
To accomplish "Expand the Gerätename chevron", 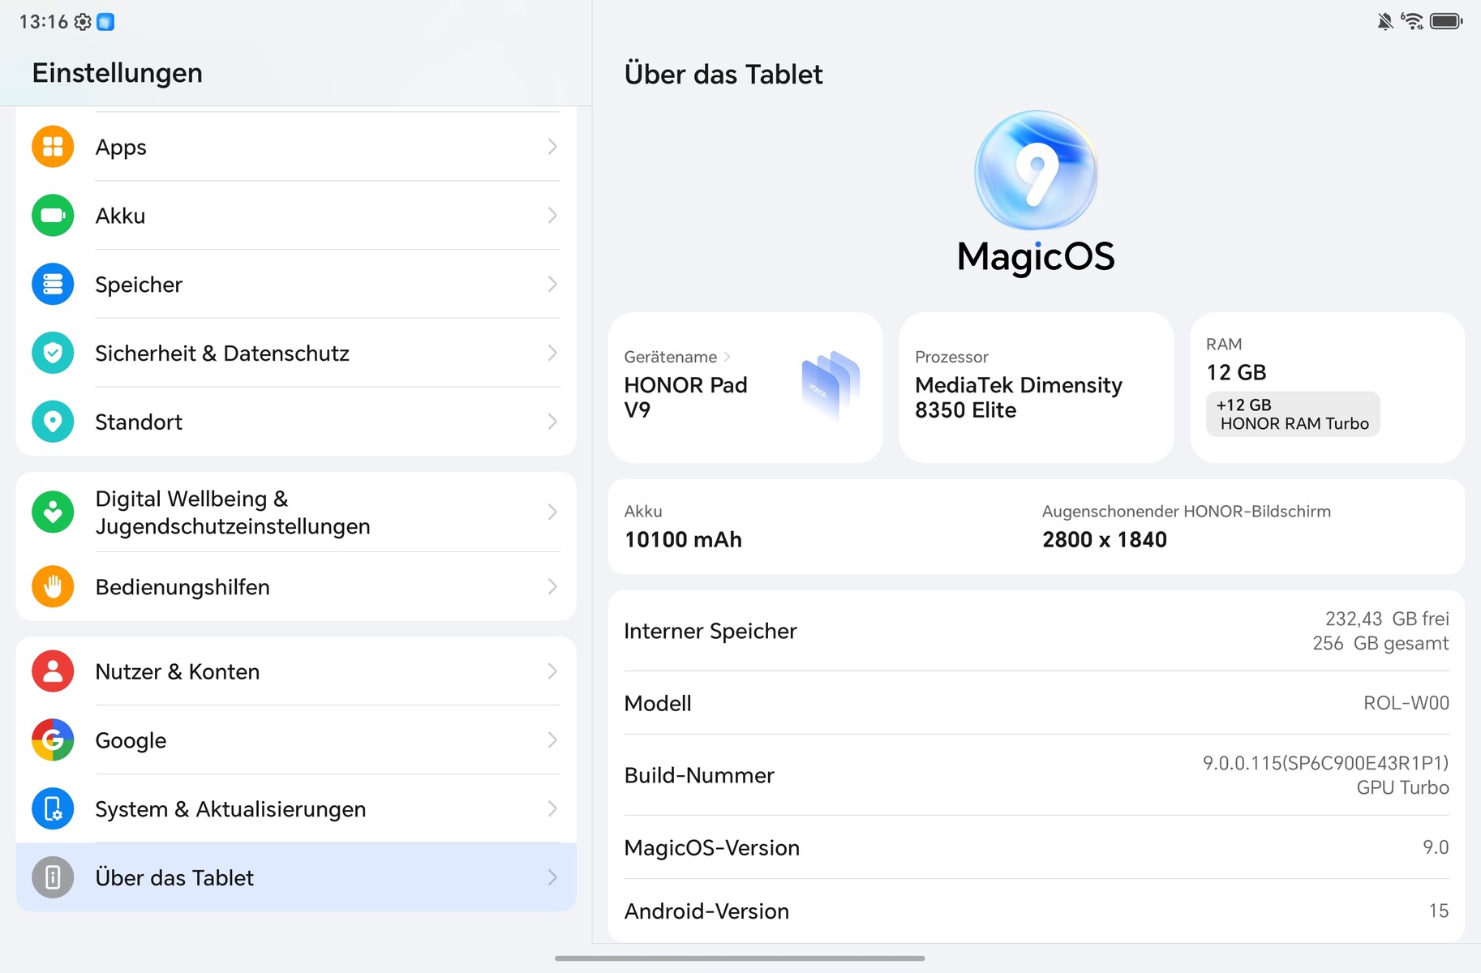I will click(727, 357).
